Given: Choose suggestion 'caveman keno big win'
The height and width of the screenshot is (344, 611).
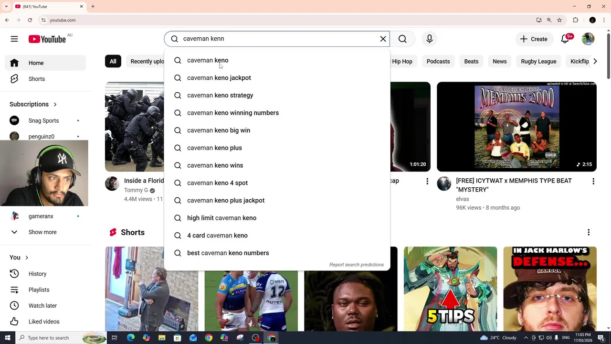Looking at the screenshot, I should pyautogui.click(x=277, y=130).
